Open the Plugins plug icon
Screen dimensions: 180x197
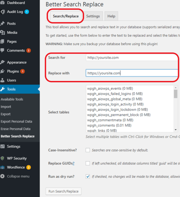tap(2, 71)
